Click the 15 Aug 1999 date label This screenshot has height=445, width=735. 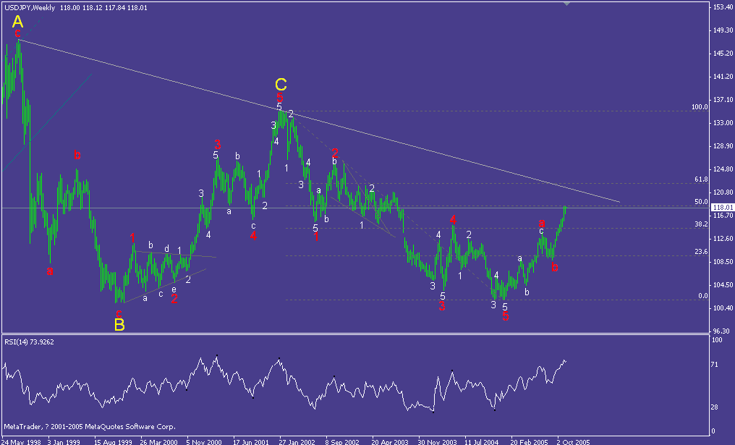click(x=113, y=441)
